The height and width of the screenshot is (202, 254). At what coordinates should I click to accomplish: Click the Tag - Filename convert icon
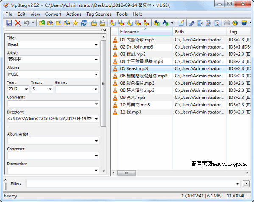[113, 23]
